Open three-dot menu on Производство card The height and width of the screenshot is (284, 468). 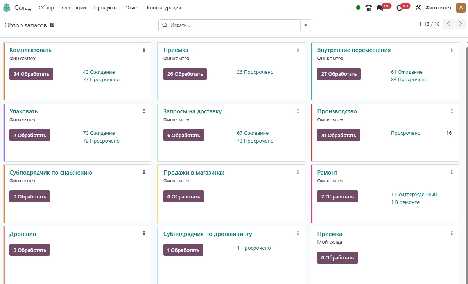(452, 111)
